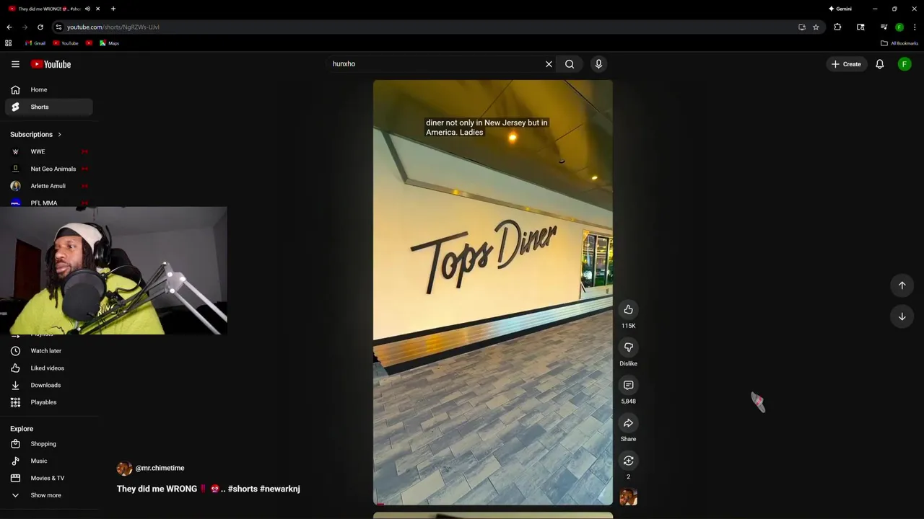Screen dimensions: 924x519
Task: Run search with magnifier button
Action: tap(570, 64)
